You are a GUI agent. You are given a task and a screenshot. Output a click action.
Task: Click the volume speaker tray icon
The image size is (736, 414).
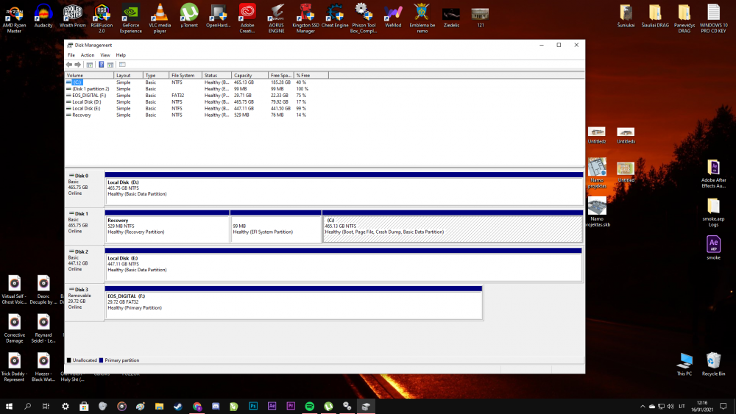(670, 406)
